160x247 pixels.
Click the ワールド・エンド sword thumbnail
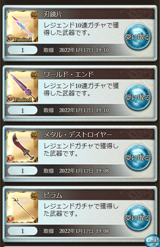pos(22,87)
